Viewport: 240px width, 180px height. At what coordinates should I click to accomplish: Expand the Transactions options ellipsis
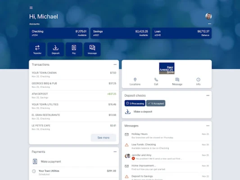pyautogui.click(x=115, y=64)
